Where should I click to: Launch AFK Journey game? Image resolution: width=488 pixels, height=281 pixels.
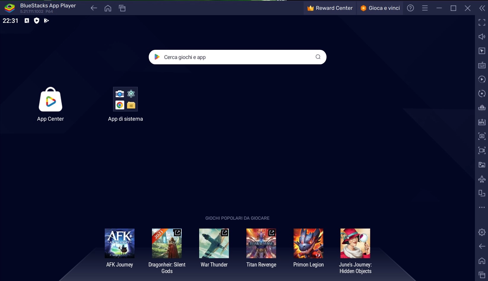pos(120,243)
